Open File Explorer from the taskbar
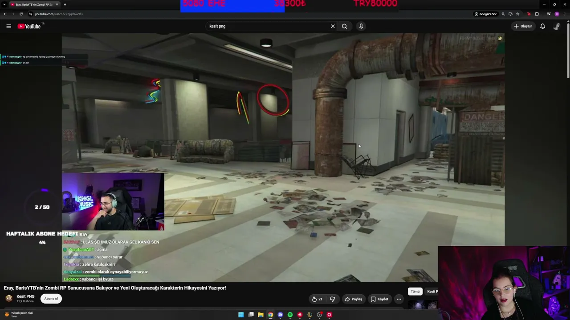The height and width of the screenshot is (320, 570). point(261,315)
